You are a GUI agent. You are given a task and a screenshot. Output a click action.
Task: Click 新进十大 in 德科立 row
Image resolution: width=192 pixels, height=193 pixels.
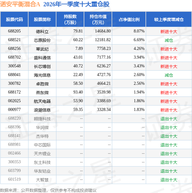tap(169, 32)
